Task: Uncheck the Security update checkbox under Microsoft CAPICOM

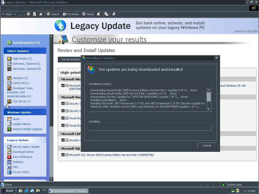Action: [x=63, y=140]
